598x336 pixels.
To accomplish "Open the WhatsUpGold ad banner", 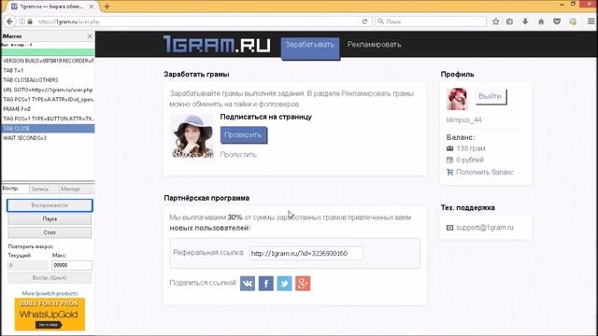I will click(x=50, y=315).
